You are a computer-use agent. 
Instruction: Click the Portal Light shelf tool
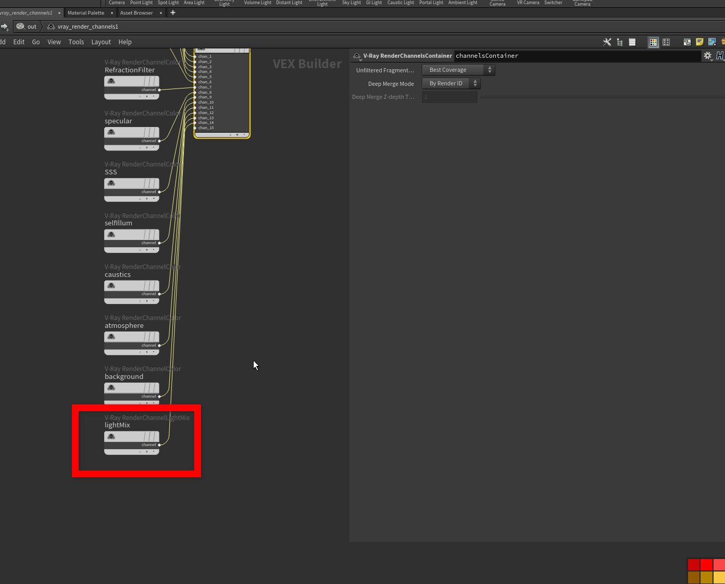point(431,3)
